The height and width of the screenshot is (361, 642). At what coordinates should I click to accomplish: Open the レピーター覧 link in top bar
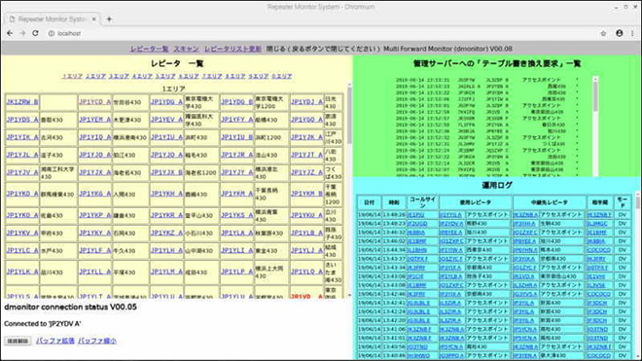(x=149, y=49)
